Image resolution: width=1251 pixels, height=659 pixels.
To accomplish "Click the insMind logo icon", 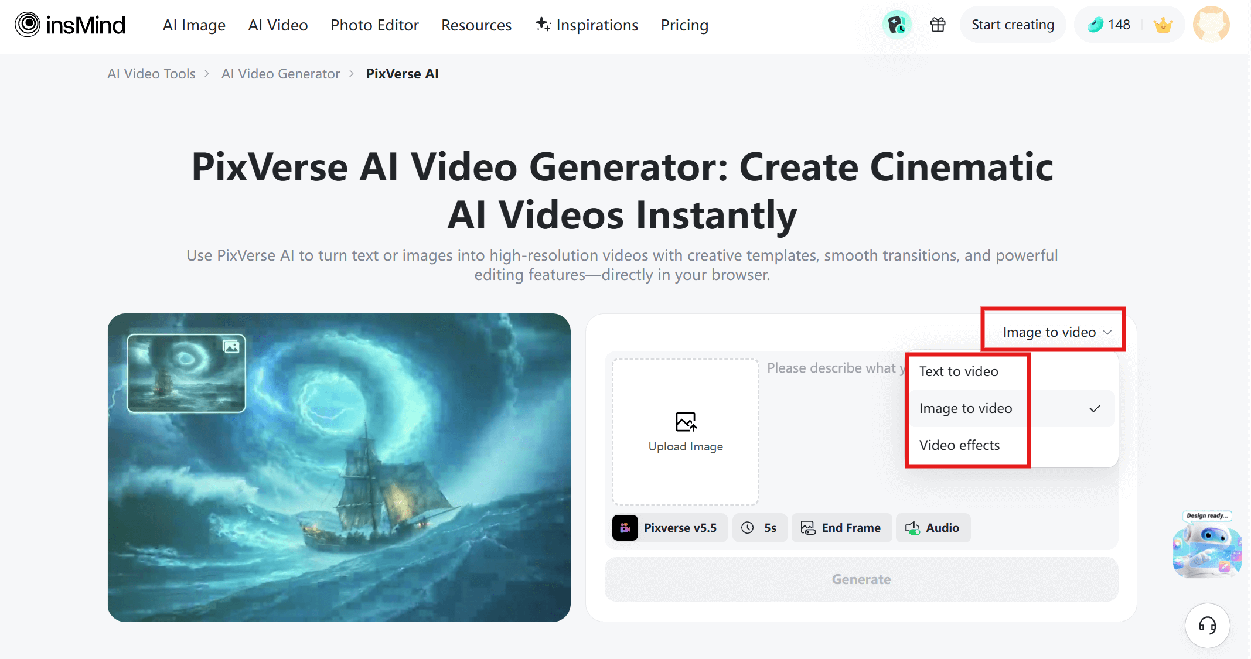I will 27,25.
